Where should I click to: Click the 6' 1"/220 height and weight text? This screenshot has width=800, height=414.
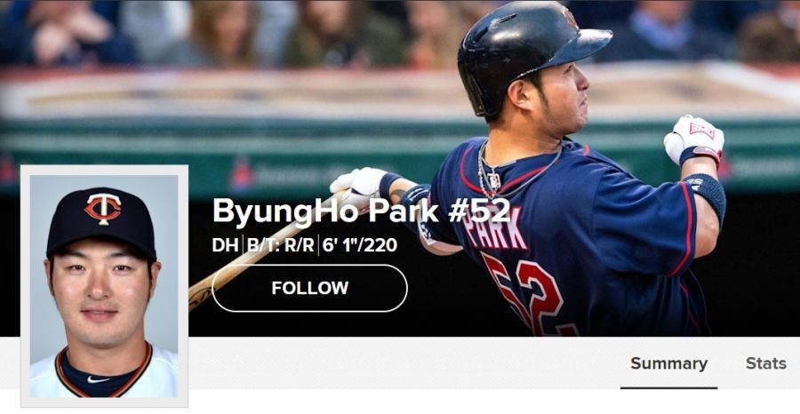click(x=360, y=245)
